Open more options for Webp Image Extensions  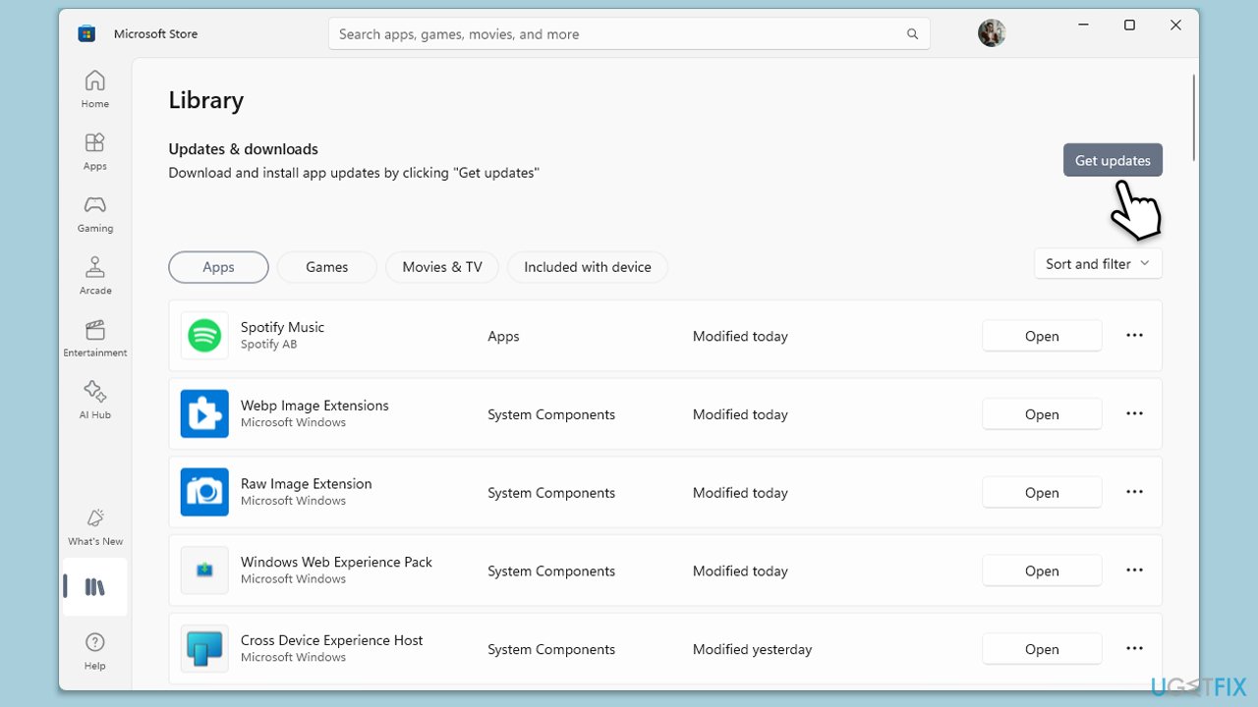coord(1134,414)
